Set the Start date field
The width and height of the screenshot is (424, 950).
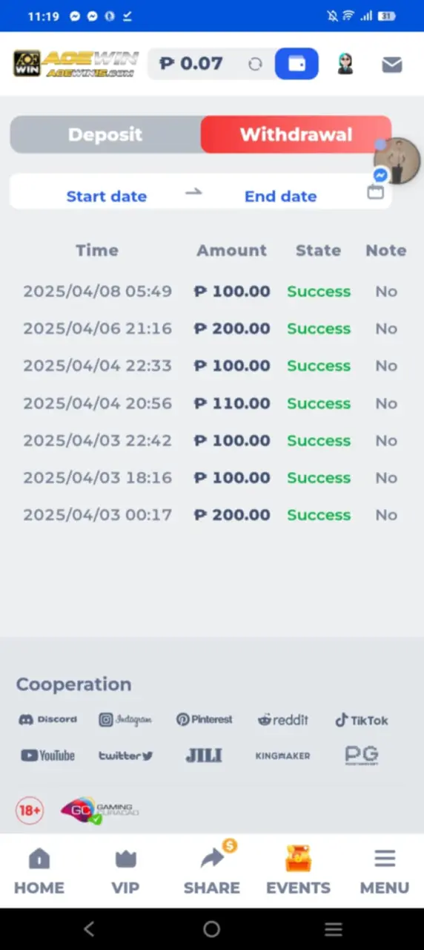(107, 196)
